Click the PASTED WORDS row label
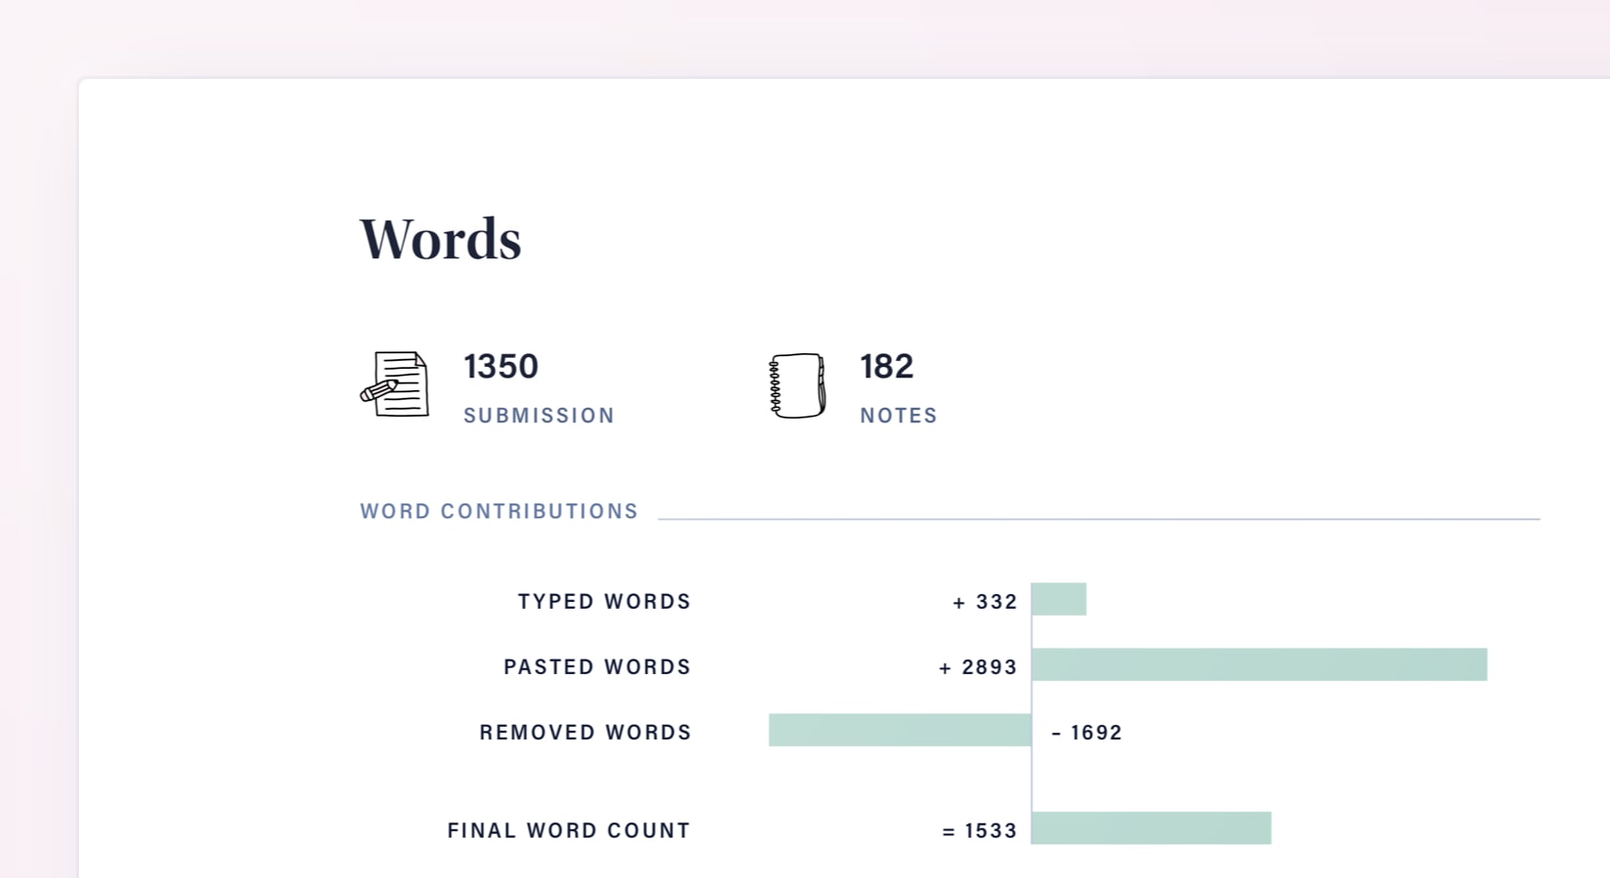Image resolution: width=1610 pixels, height=878 pixels. pyautogui.click(x=596, y=667)
